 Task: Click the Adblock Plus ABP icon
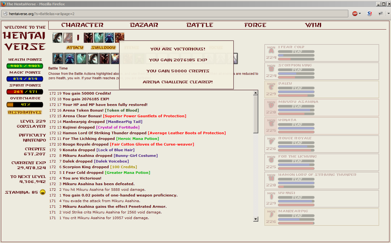click(x=355, y=14)
